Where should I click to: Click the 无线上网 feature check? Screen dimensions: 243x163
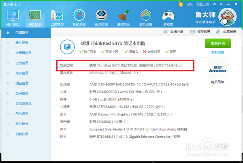pos(110,51)
